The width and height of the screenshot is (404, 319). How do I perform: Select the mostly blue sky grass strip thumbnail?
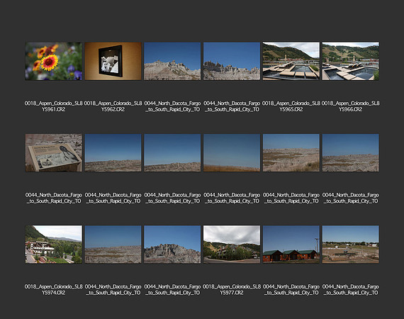click(x=232, y=153)
